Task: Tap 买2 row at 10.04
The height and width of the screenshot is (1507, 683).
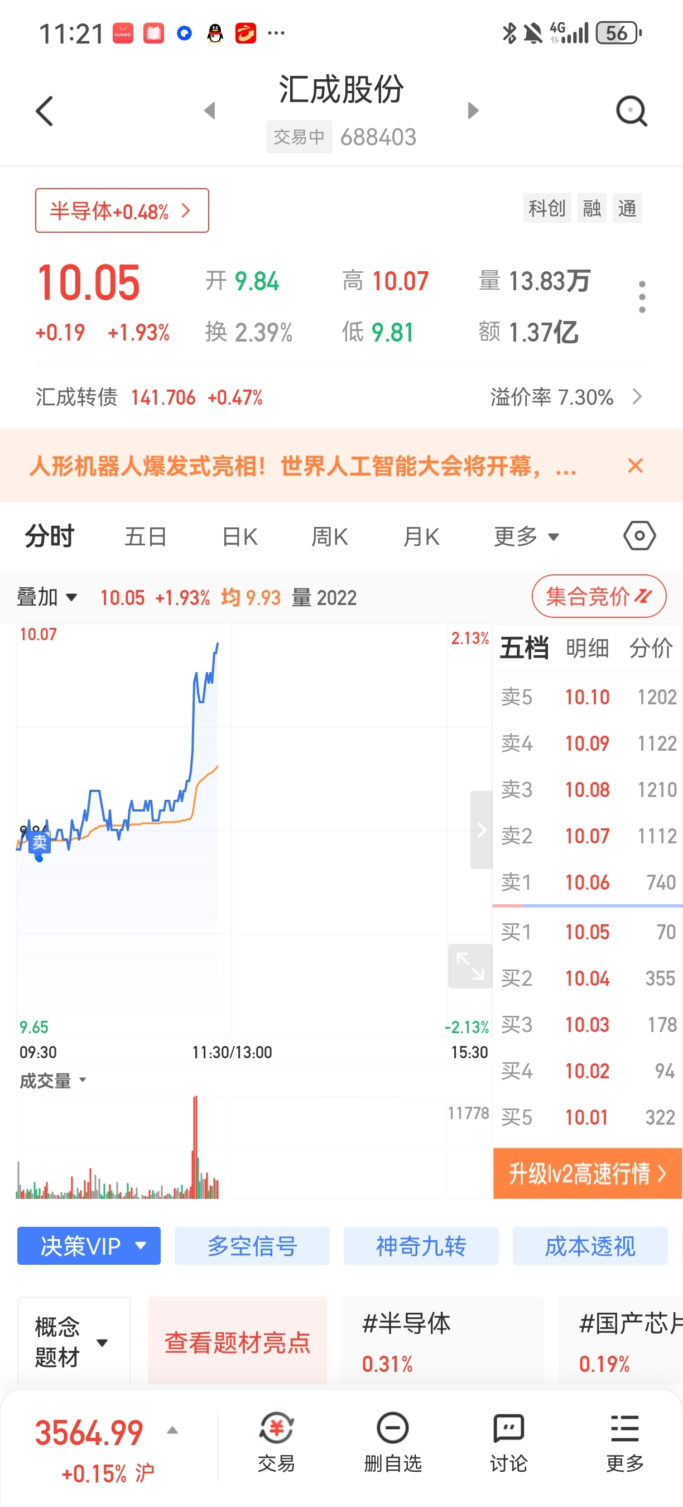Action: pyautogui.click(x=588, y=978)
